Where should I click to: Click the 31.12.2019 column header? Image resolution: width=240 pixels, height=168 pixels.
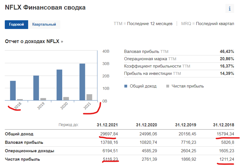click(x=186, y=125)
